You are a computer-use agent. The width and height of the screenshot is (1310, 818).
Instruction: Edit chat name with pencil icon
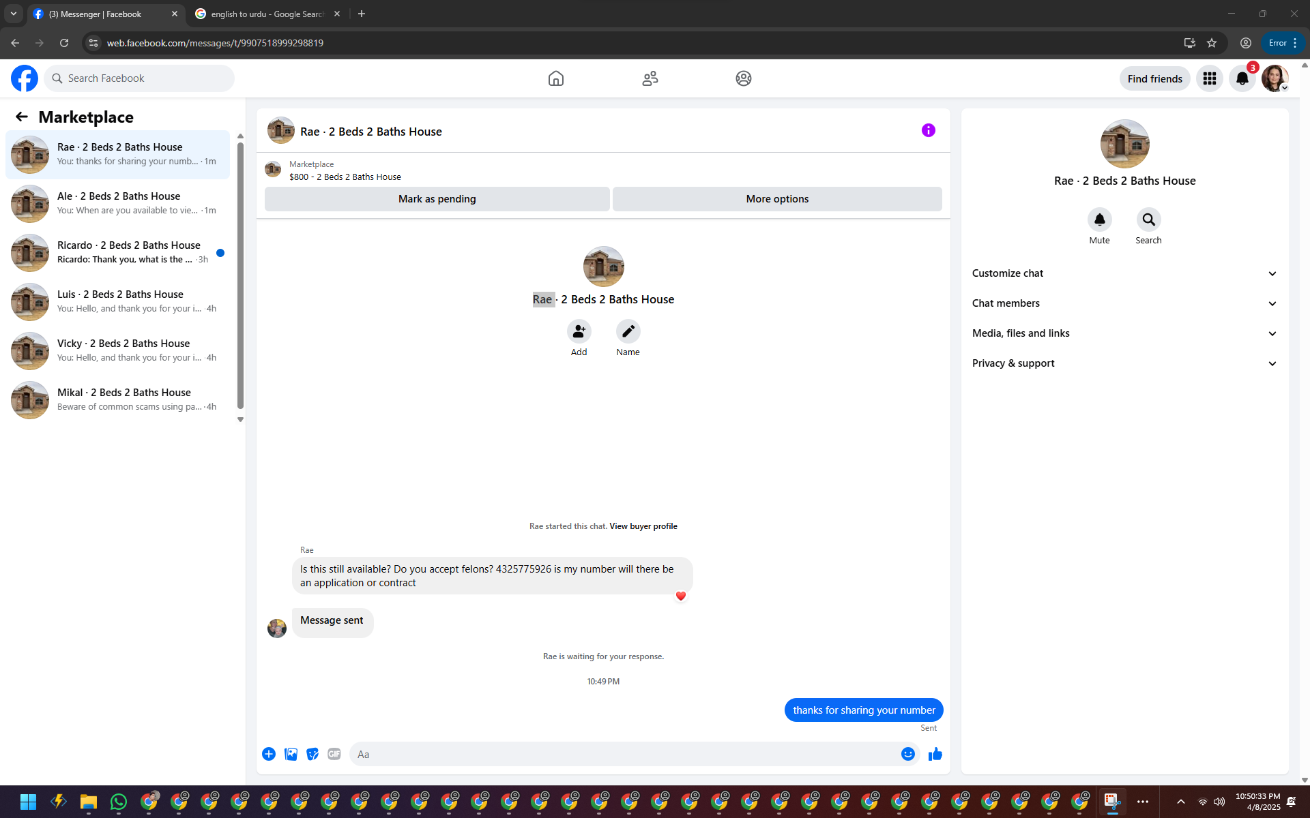coord(628,331)
